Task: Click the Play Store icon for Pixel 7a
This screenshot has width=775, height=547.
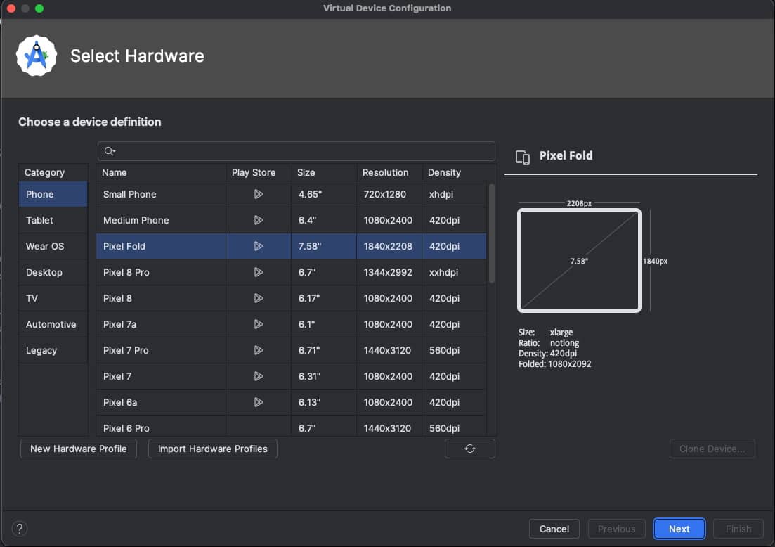Action: [x=257, y=324]
